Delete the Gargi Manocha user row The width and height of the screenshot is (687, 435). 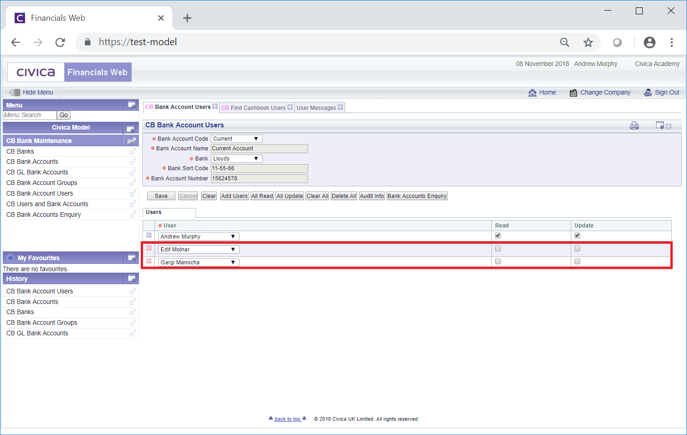click(149, 261)
